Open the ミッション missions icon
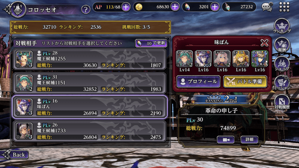The image size is (299, 168). pyautogui.click(x=282, y=83)
